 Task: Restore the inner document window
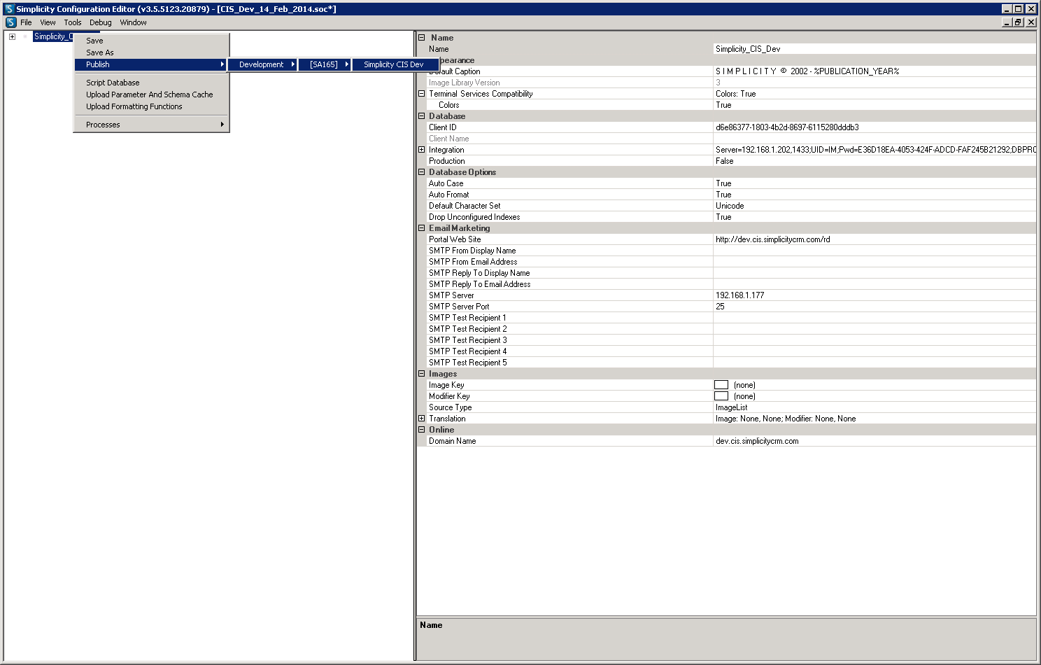1019,22
